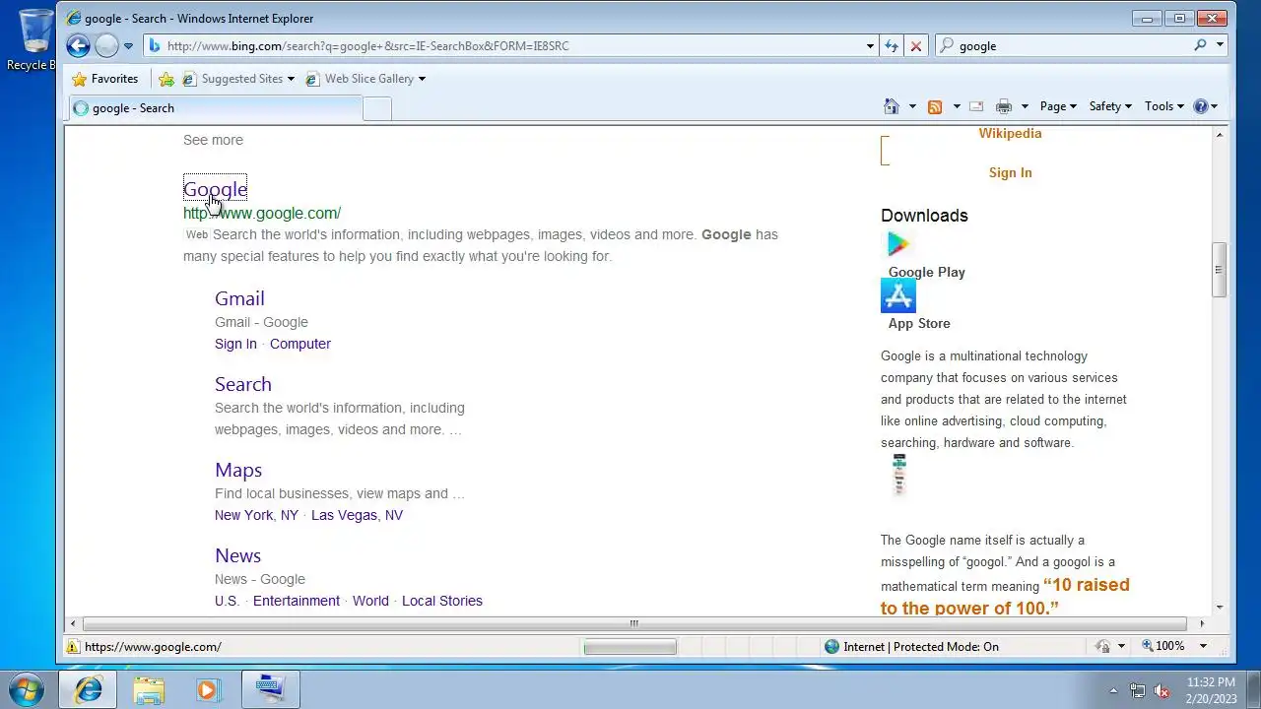
Task: Click the muted volume tray icon
Action: [1161, 690]
